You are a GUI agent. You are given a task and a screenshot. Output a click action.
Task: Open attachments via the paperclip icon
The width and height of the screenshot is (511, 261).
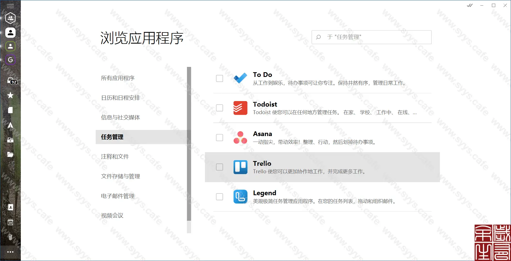coord(10,237)
